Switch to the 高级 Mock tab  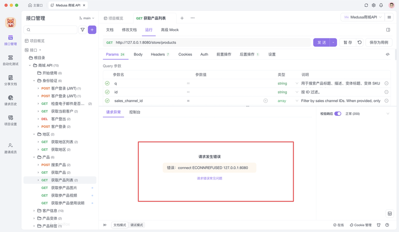point(170,30)
